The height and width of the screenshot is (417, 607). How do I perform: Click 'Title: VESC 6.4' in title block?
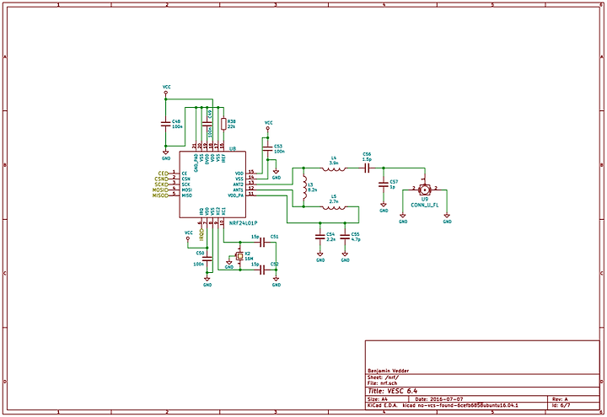point(393,391)
